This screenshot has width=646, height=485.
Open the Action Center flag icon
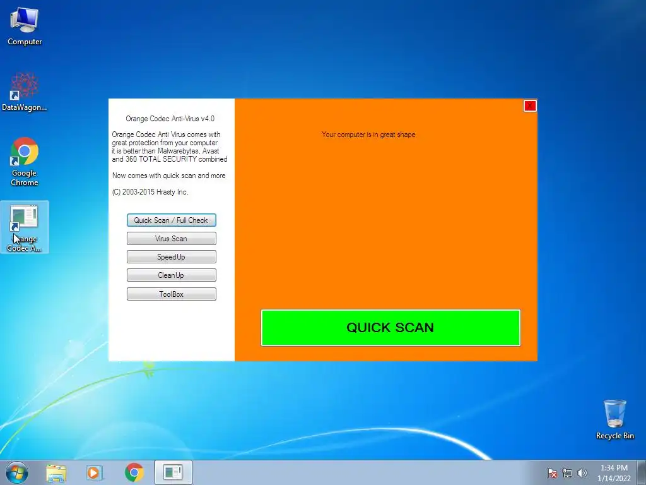pos(551,473)
